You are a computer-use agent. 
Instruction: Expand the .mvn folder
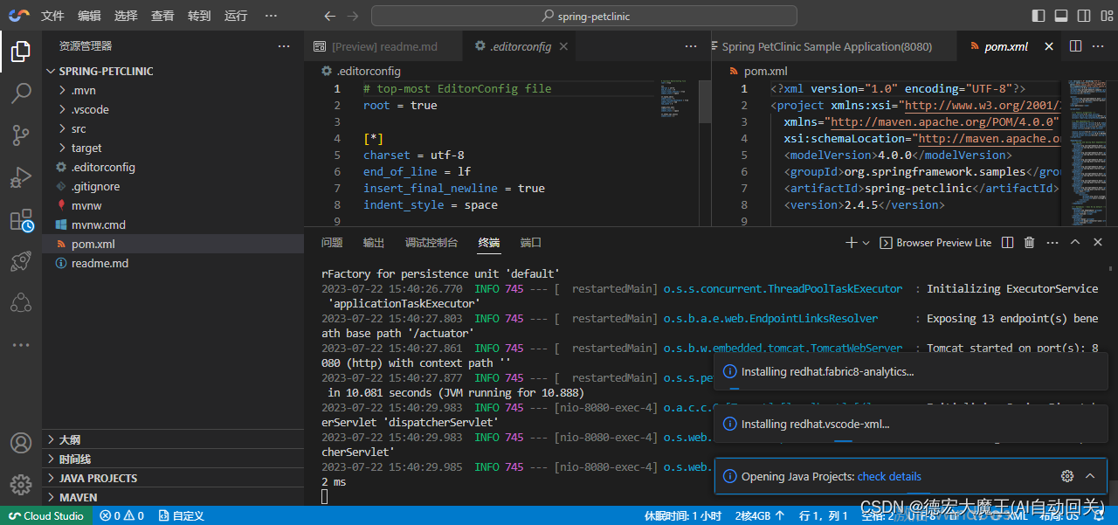[x=173, y=90]
